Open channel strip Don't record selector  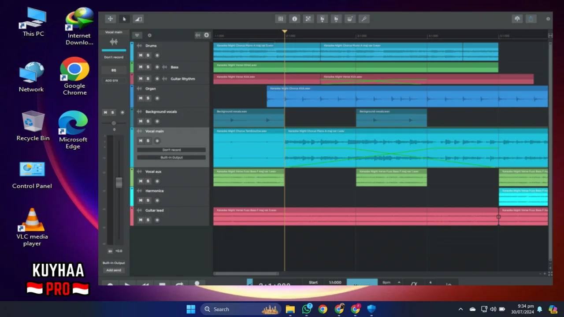pyautogui.click(x=114, y=57)
